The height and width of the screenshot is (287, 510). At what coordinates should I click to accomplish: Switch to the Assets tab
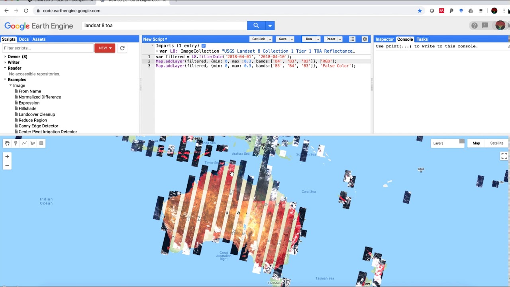(x=39, y=39)
